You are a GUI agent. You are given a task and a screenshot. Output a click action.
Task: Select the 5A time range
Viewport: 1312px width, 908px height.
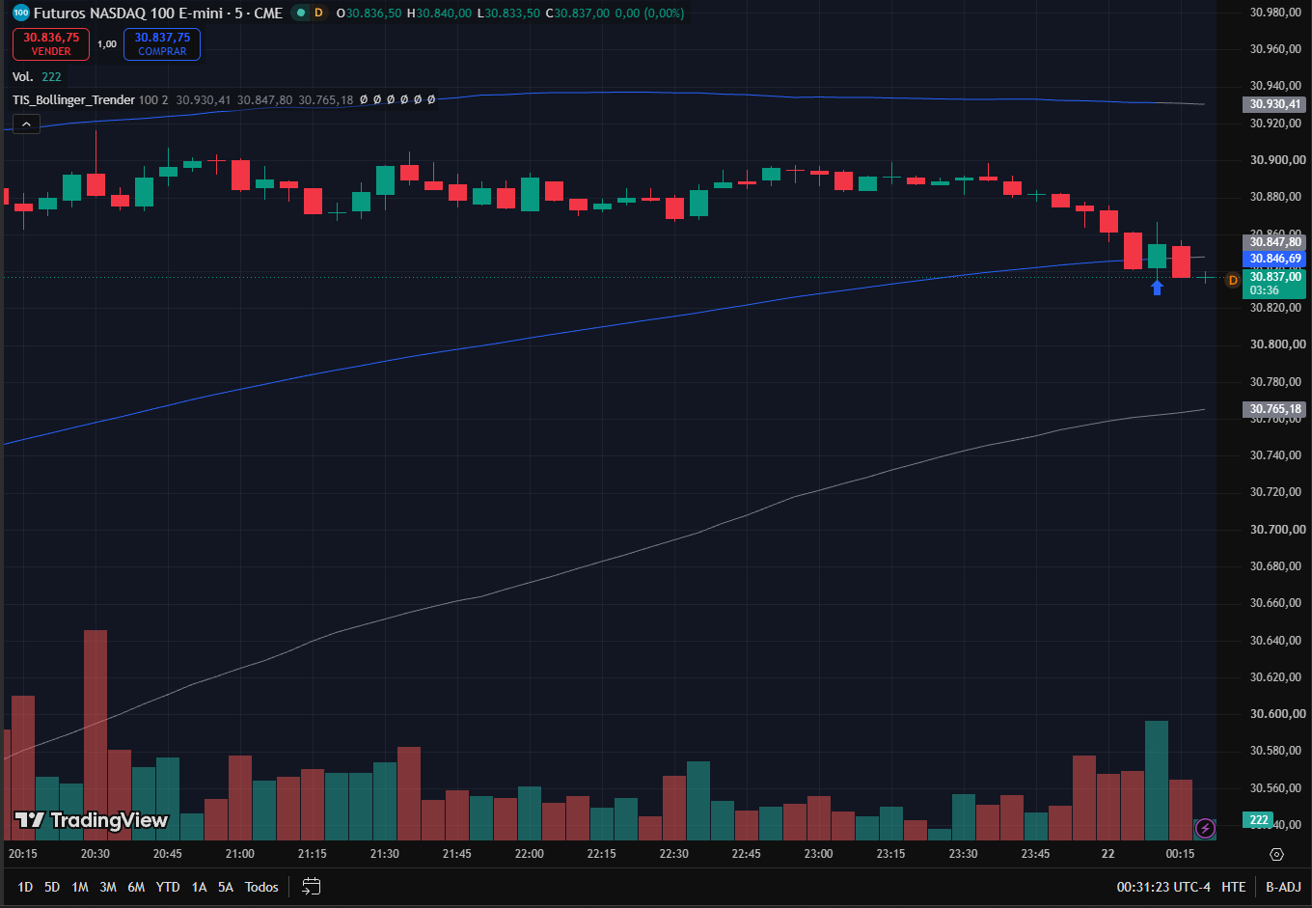coord(225,887)
